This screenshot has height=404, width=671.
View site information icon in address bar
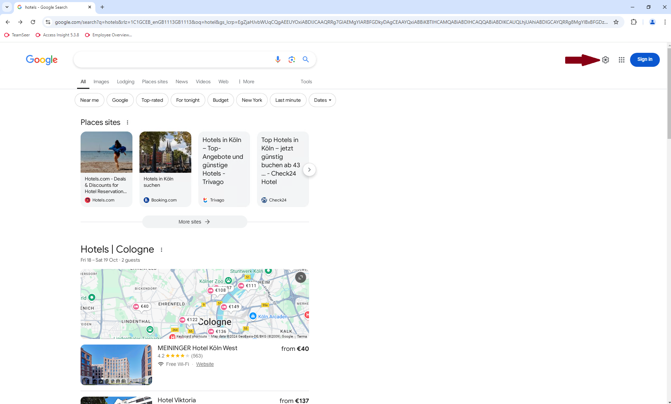point(48,22)
